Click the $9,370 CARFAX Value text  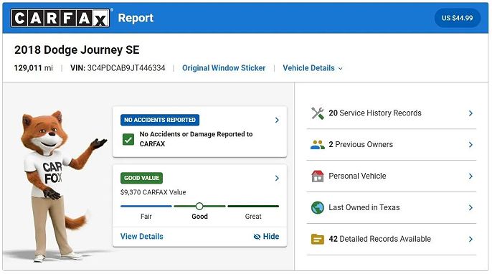153,192
